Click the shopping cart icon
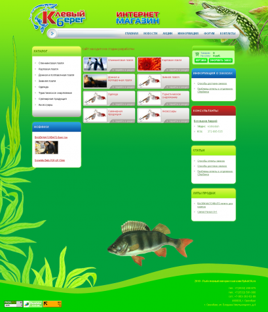Viewport: 268px width, 312px height. coord(197,55)
